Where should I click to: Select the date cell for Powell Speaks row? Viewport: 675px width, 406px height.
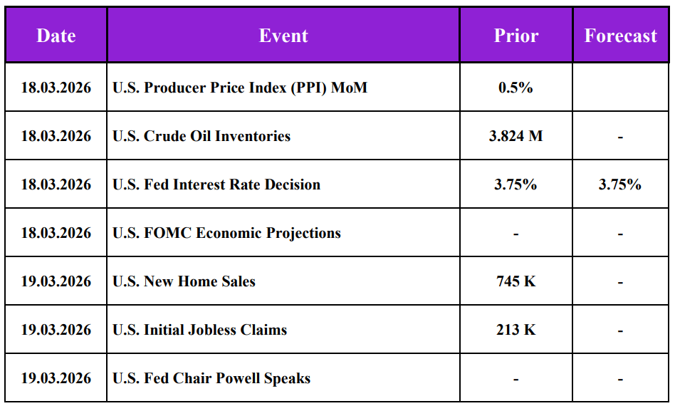point(56,378)
